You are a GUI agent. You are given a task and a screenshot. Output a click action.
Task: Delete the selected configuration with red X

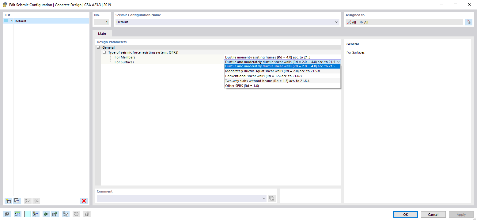pos(84,201)
